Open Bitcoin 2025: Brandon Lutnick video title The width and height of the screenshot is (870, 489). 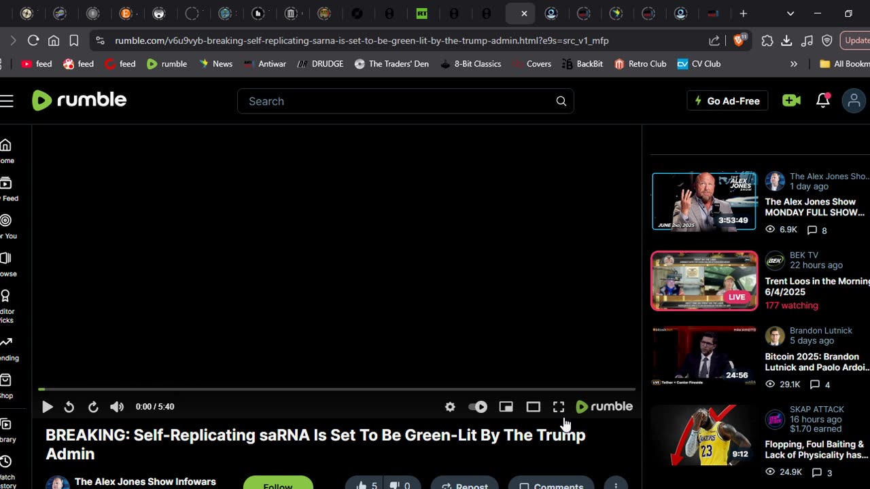pos(817,362)
